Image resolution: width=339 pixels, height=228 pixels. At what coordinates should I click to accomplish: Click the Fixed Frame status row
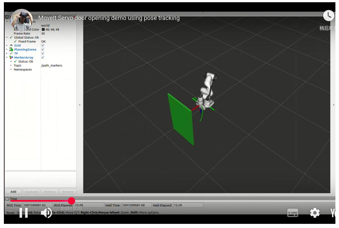[x=26, y=41]
